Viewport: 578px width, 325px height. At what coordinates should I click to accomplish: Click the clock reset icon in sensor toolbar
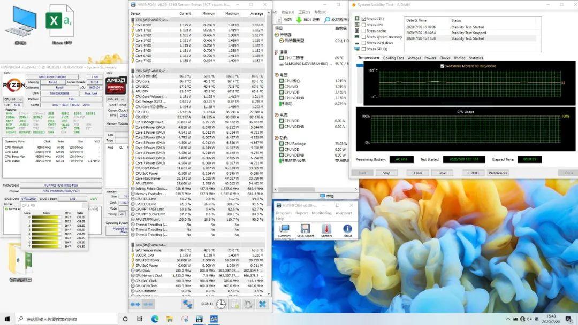click(220, 304)
